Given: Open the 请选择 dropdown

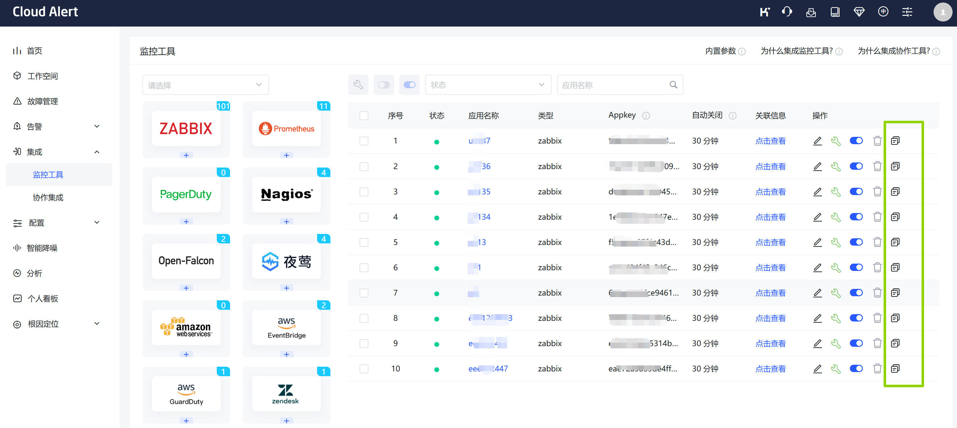Looking at the screenshot, I should (x=205, y=85).
